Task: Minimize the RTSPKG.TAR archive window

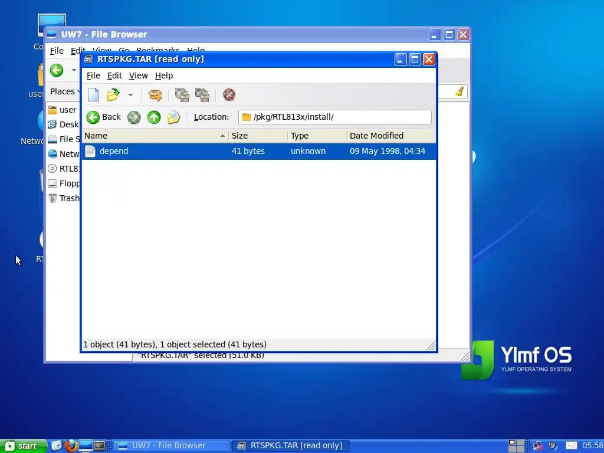Action: (401, 60)
